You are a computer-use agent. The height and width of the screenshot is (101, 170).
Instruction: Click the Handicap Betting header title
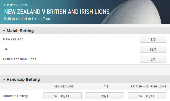point(23,79)
